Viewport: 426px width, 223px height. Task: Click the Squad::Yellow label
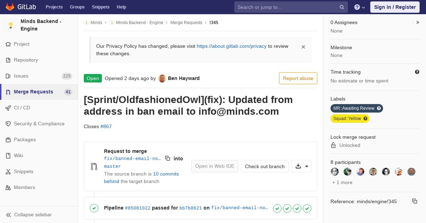coord(350,119)
